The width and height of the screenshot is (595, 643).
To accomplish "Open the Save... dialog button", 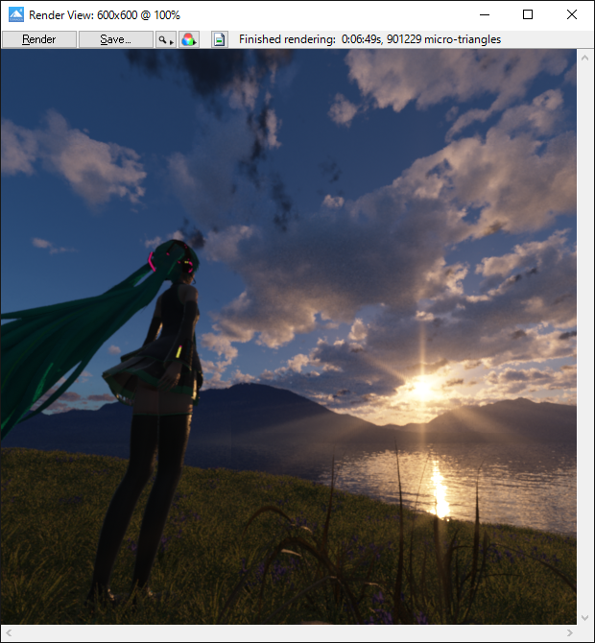I will click(115, 39).
